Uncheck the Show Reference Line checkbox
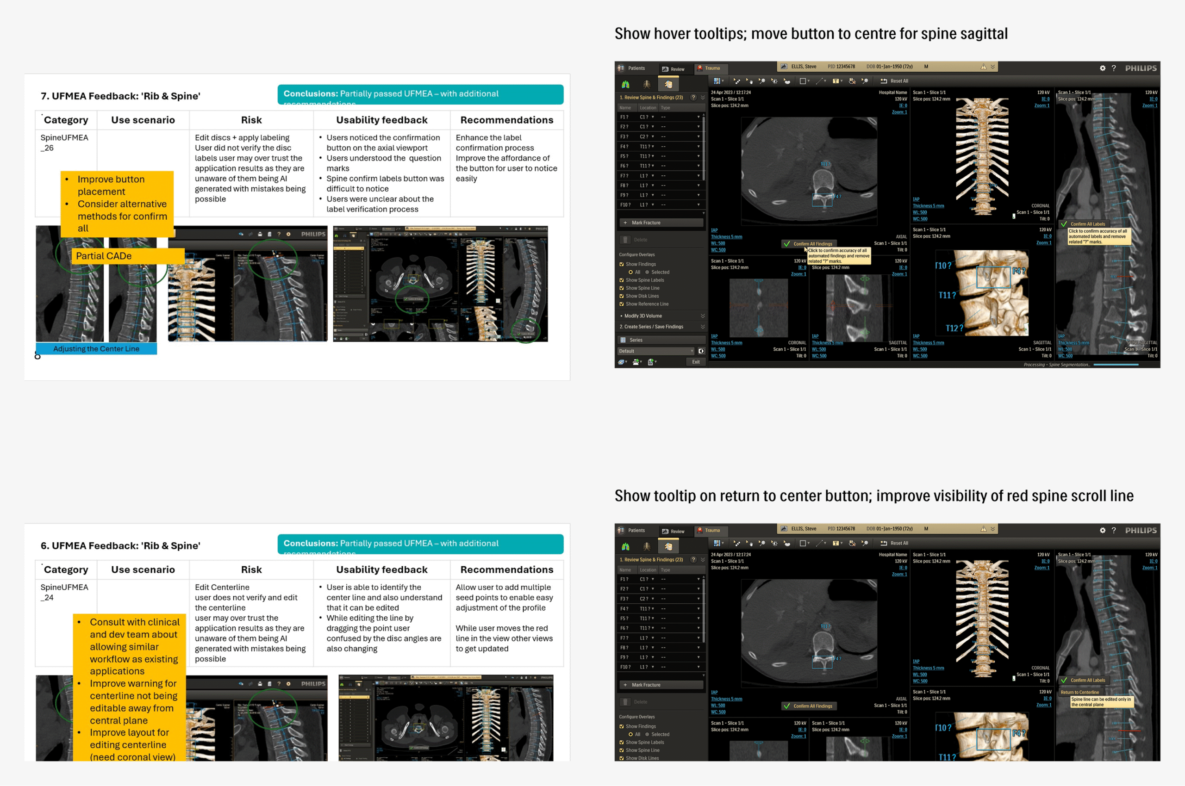 click(x=622, y=304)
